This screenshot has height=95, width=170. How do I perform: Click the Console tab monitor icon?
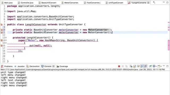pyautogui.click(x=42, y=66)
